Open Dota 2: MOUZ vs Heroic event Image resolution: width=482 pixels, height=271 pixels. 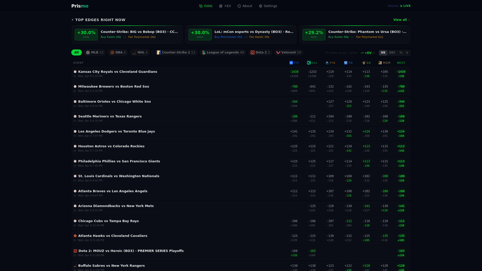click(241, 253)
